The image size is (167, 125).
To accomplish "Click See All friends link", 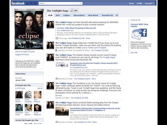I will (x=40, y=88).
